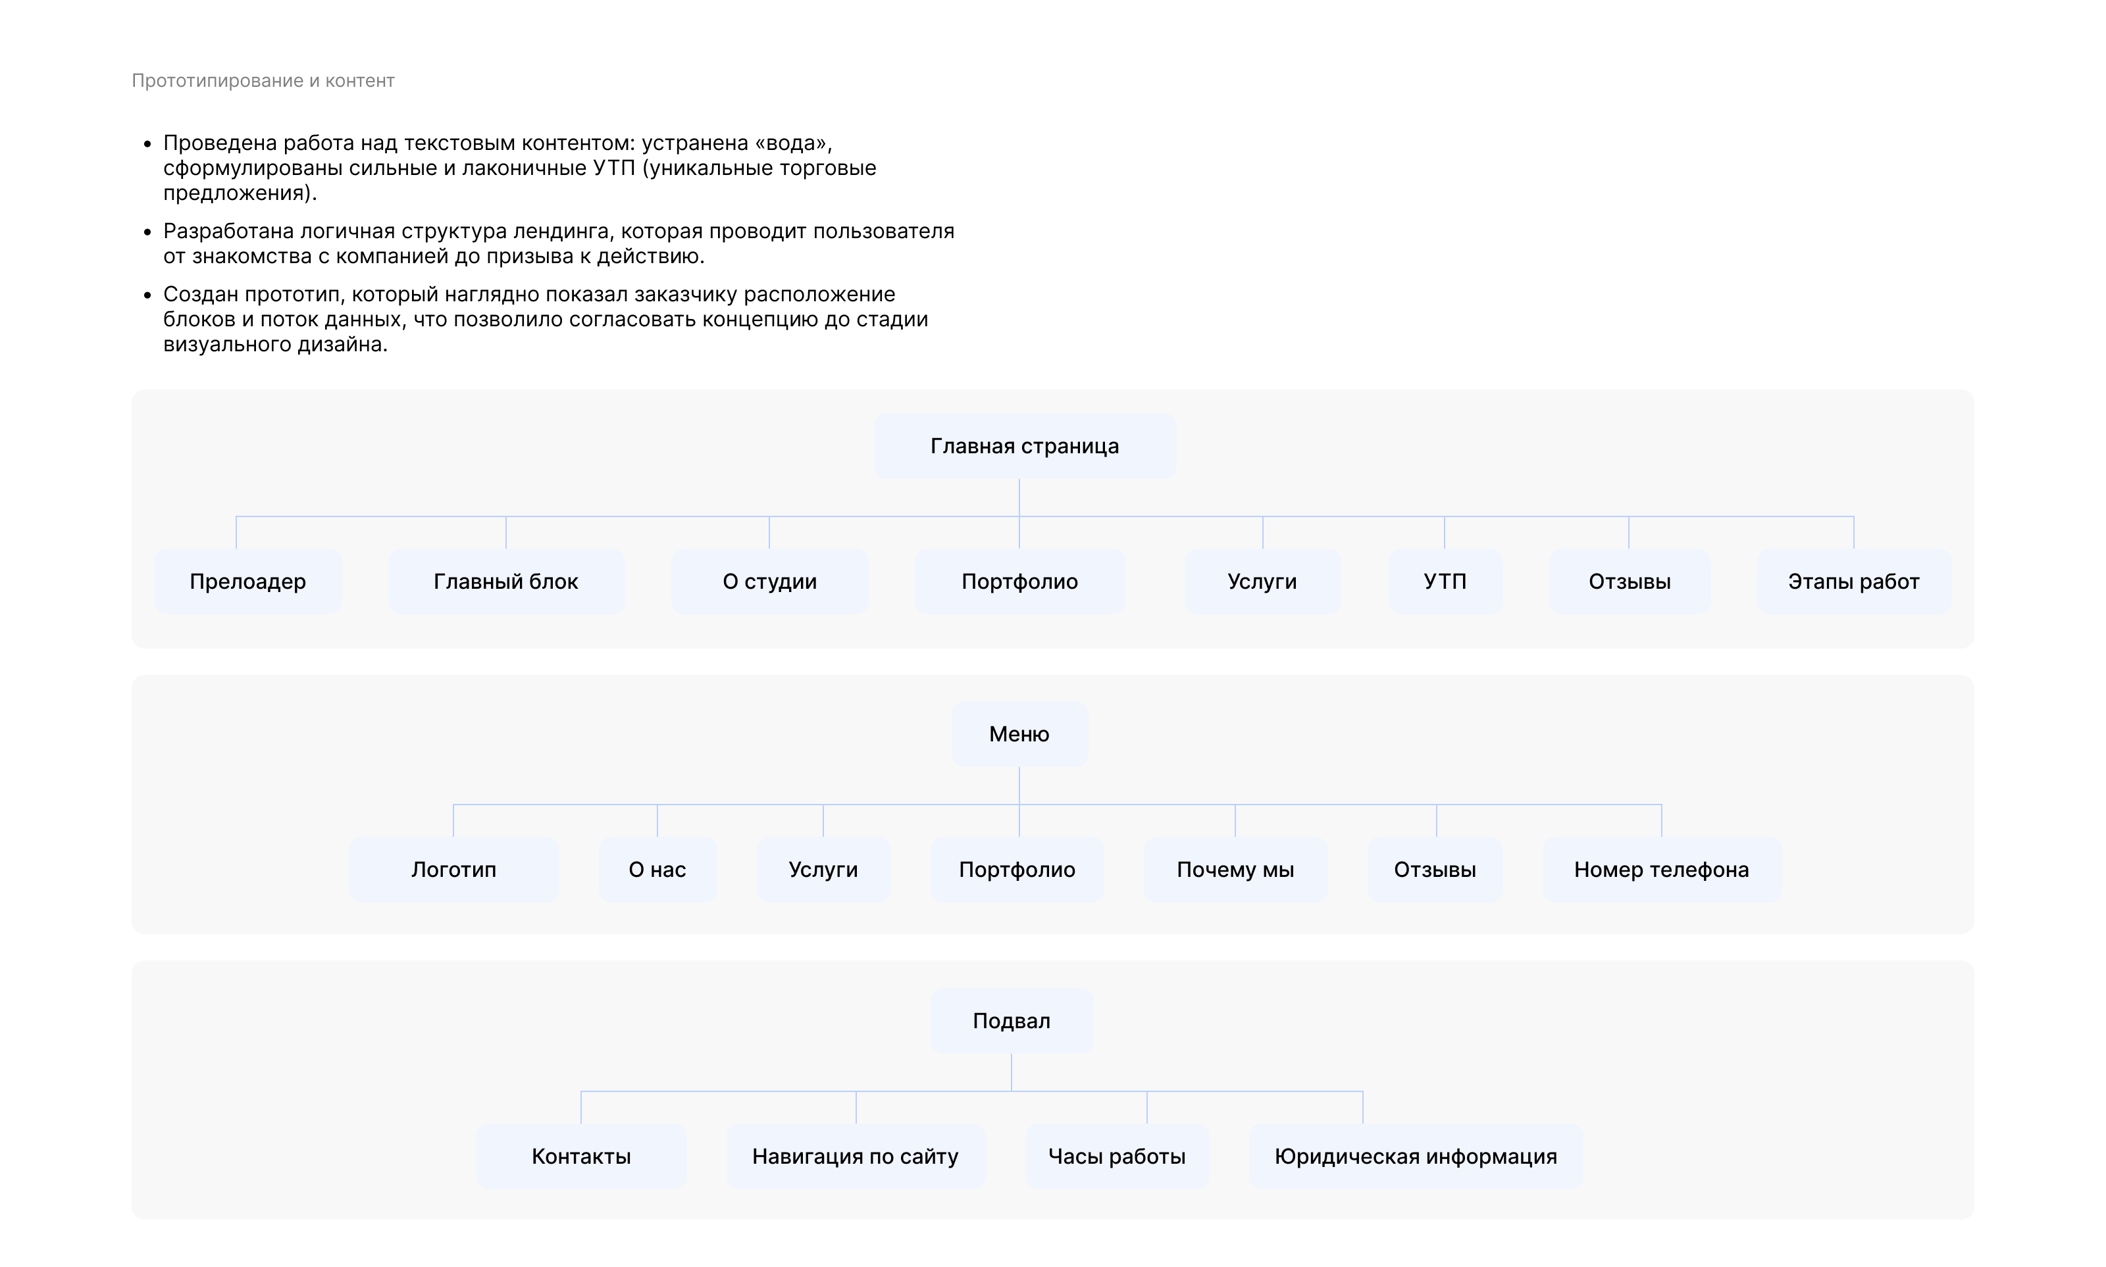Select the «Прелоадер» block
2106x1267 pixels.
coord(247,582)
